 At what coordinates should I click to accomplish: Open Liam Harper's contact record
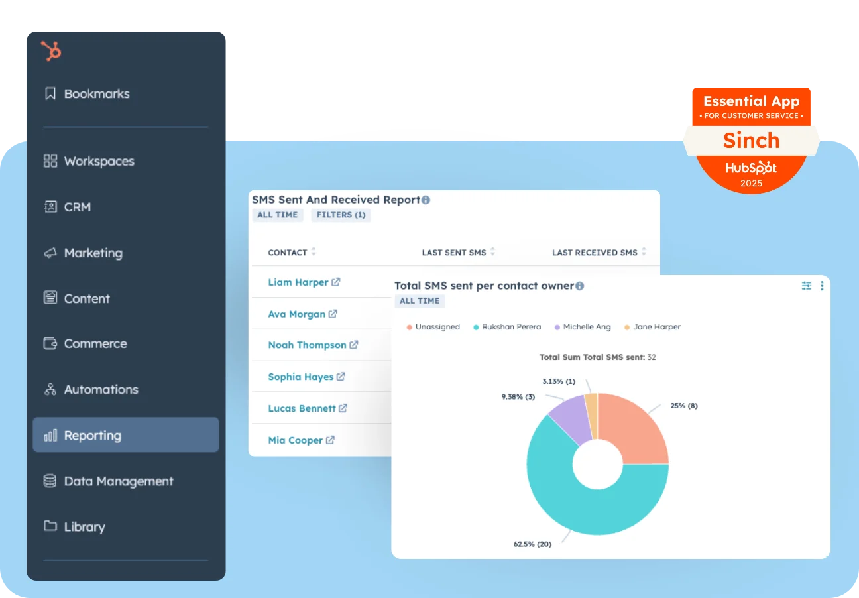click(298, 282)
